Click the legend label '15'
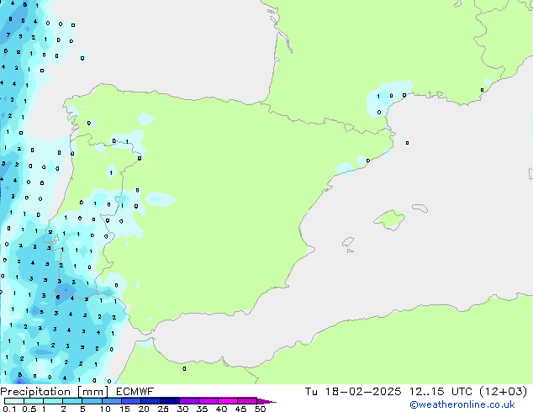This screenshot has width=533, height=412. click(124, 409)
